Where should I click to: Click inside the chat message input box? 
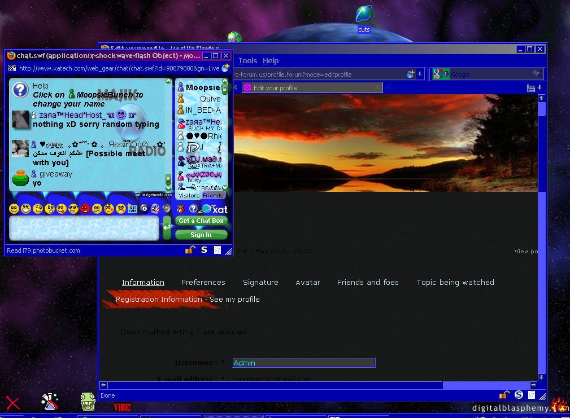(84, 228)
